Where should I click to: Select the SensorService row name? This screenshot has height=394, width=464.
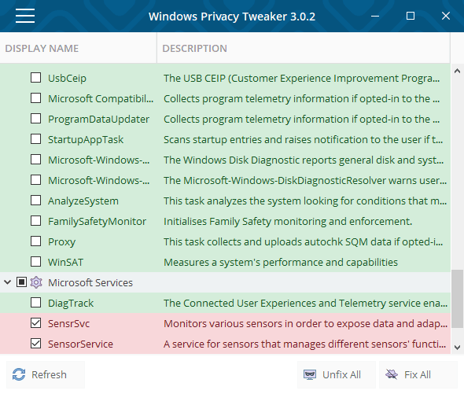click(80, 344)
